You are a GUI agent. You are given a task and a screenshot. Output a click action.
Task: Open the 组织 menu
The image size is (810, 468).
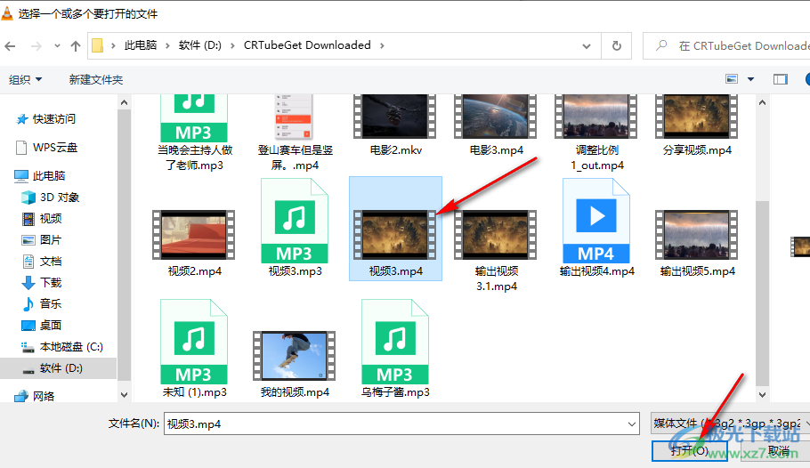pyautogui.click(x=25, y=79)
